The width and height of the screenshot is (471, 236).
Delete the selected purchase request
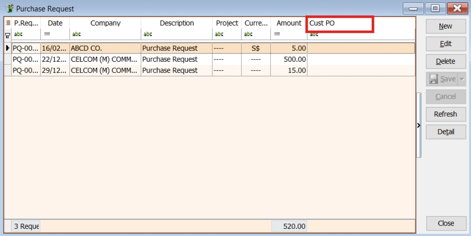tap(445, 61)
